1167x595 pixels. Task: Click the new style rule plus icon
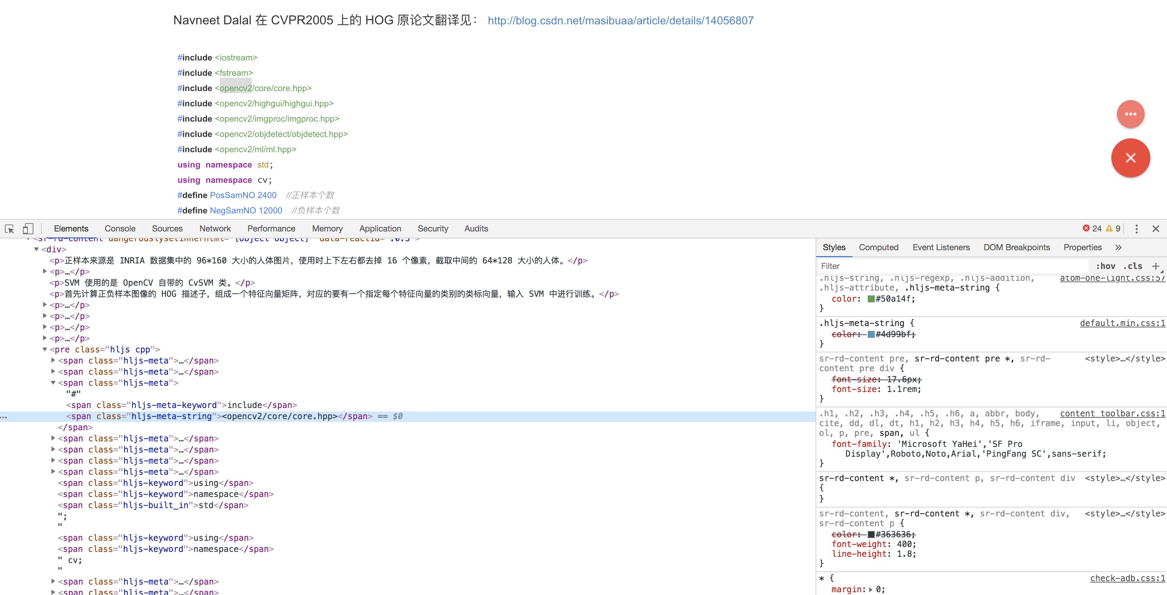[1157, 266]
